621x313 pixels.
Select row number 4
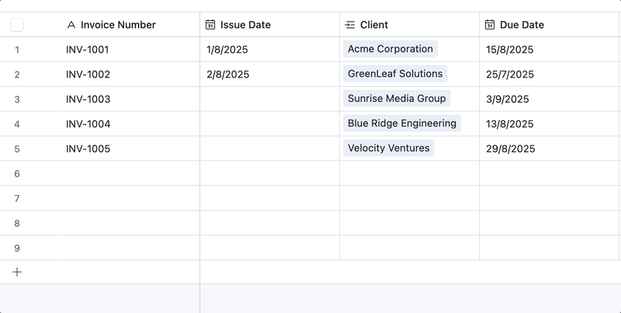(17, 124)
